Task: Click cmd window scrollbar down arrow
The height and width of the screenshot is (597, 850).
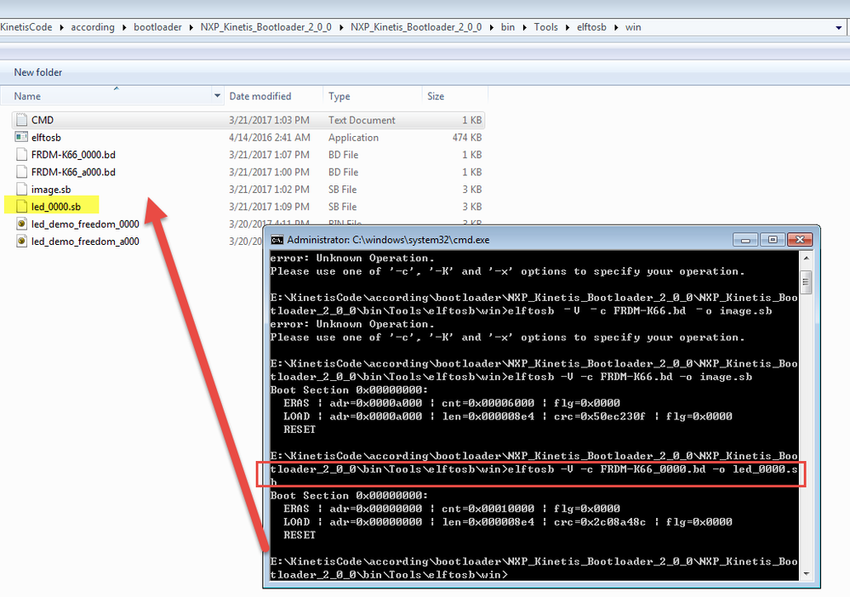Action: click(x=806, y=573)
